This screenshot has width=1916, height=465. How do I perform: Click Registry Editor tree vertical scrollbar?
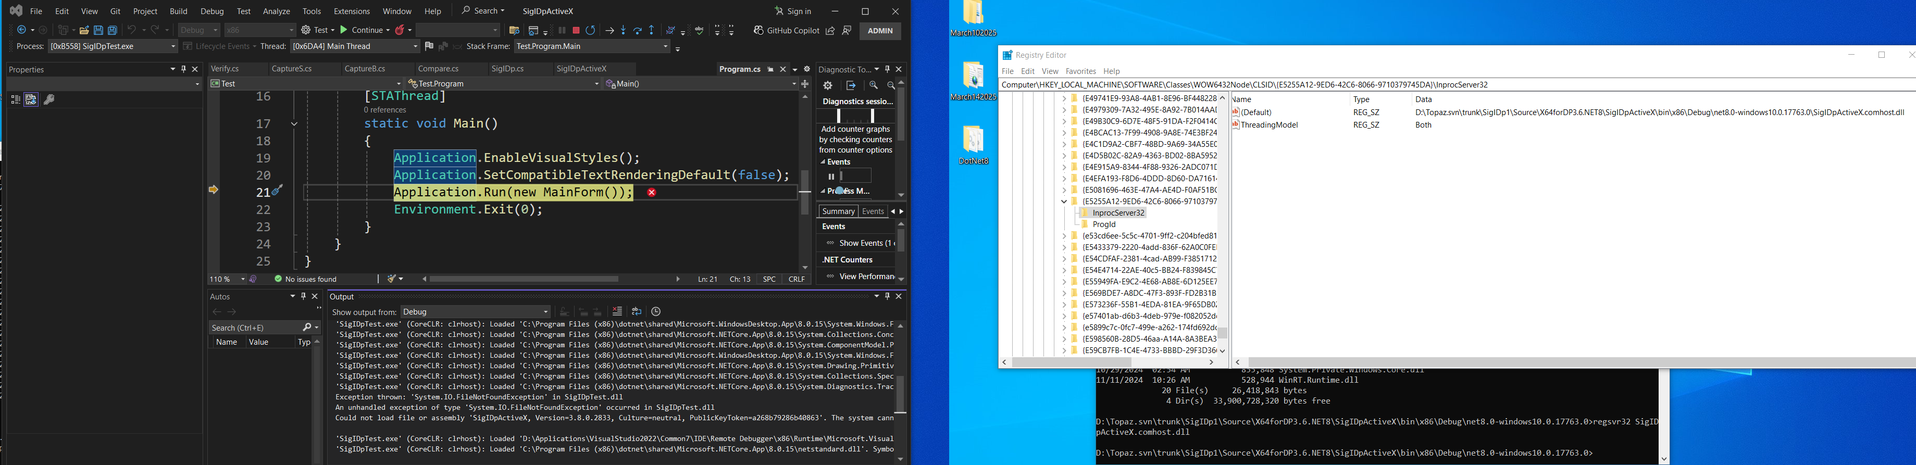[x=1223, y=223]
